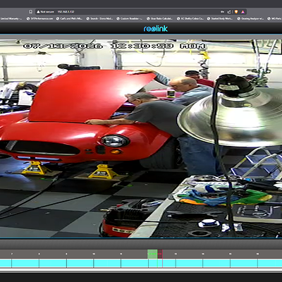
Task: Open the SVTPerformance.com bookmark
Action: click(x=39, y=18)
